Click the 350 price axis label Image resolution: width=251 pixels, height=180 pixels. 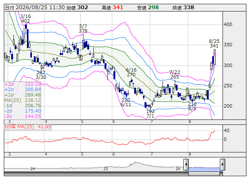tap(228, 45)
